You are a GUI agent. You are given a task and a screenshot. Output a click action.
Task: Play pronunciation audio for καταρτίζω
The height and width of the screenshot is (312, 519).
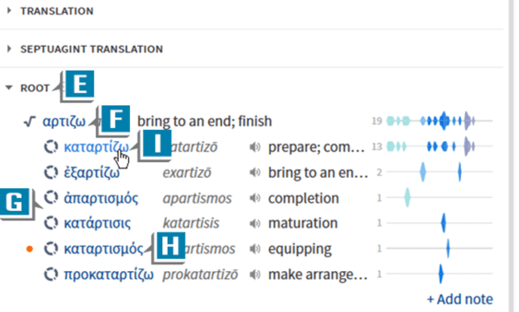tap(255, 147)
